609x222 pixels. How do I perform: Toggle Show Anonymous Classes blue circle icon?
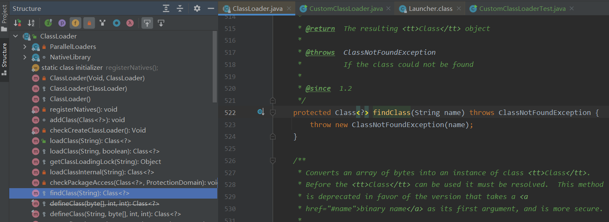pos(117,23)
